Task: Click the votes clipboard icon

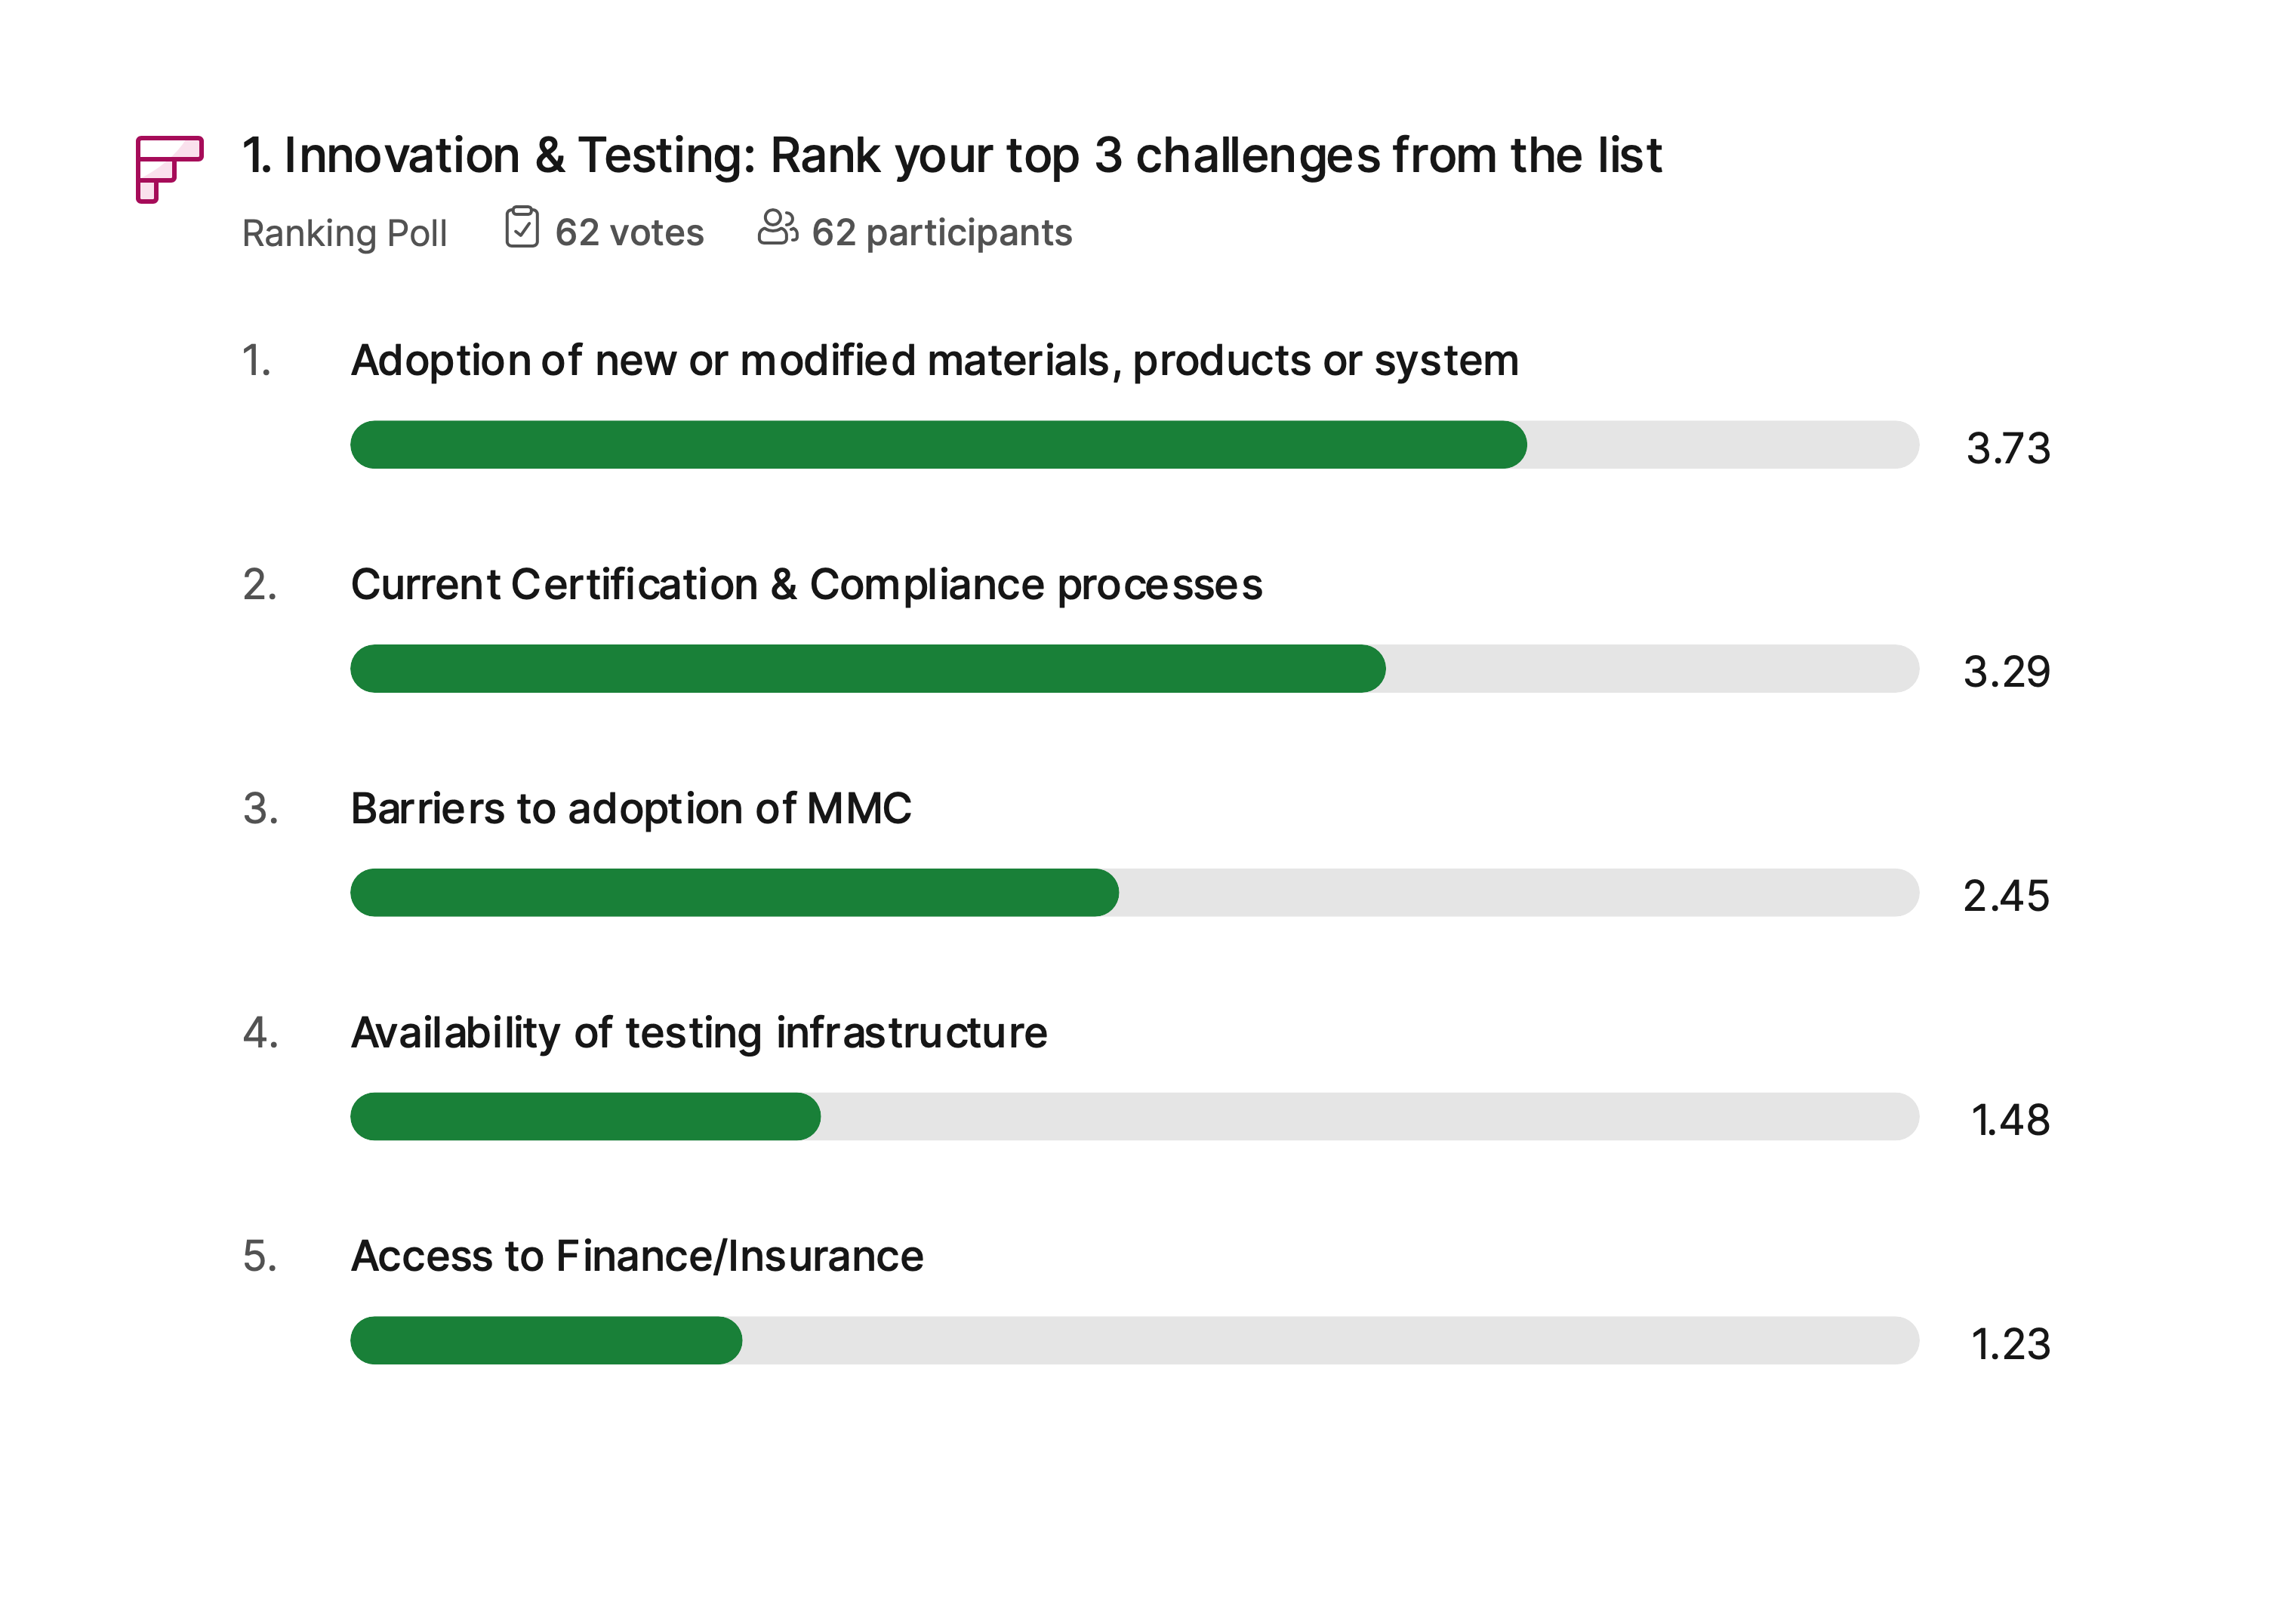Action: click(x=521, y=227)
